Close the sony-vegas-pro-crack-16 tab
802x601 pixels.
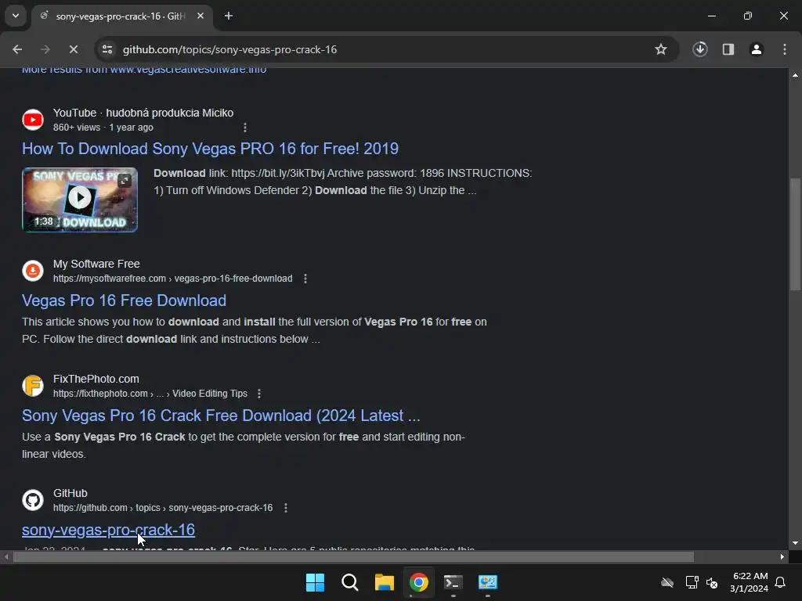(200, 16)
